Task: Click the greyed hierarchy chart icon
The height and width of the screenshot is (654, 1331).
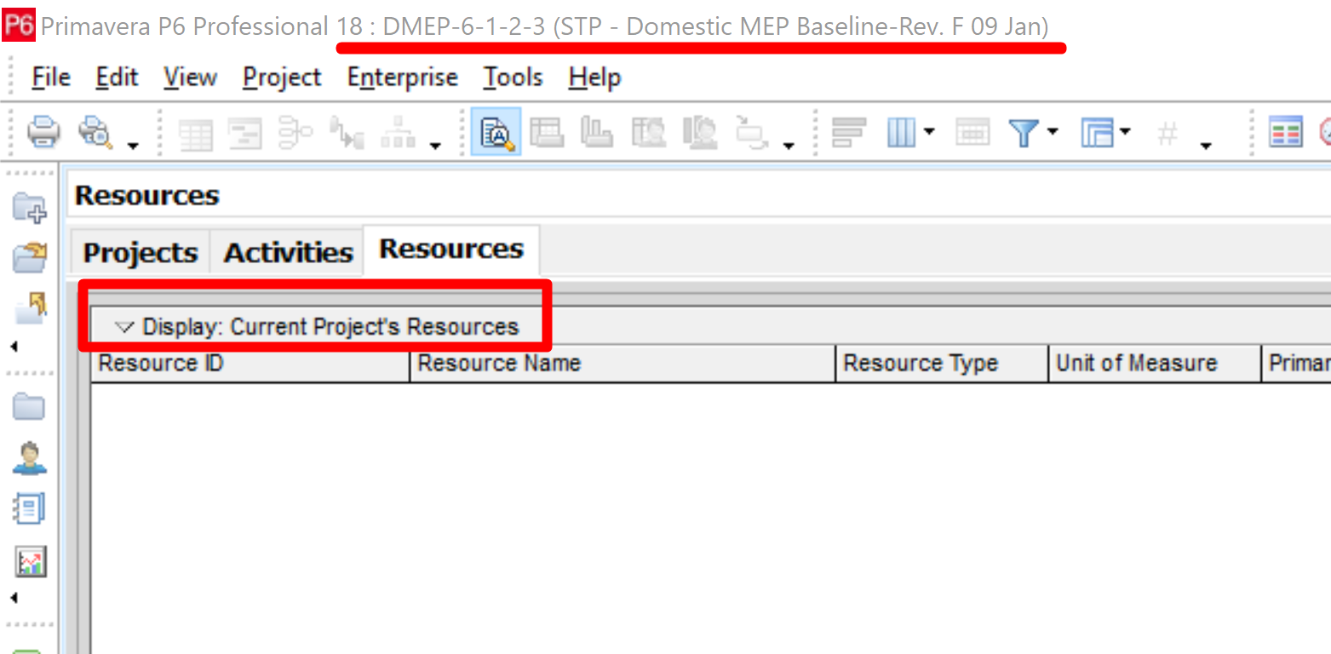Action: [397, 134]
